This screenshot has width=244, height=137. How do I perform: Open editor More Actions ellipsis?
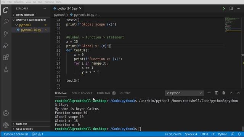tap(238, 8)
